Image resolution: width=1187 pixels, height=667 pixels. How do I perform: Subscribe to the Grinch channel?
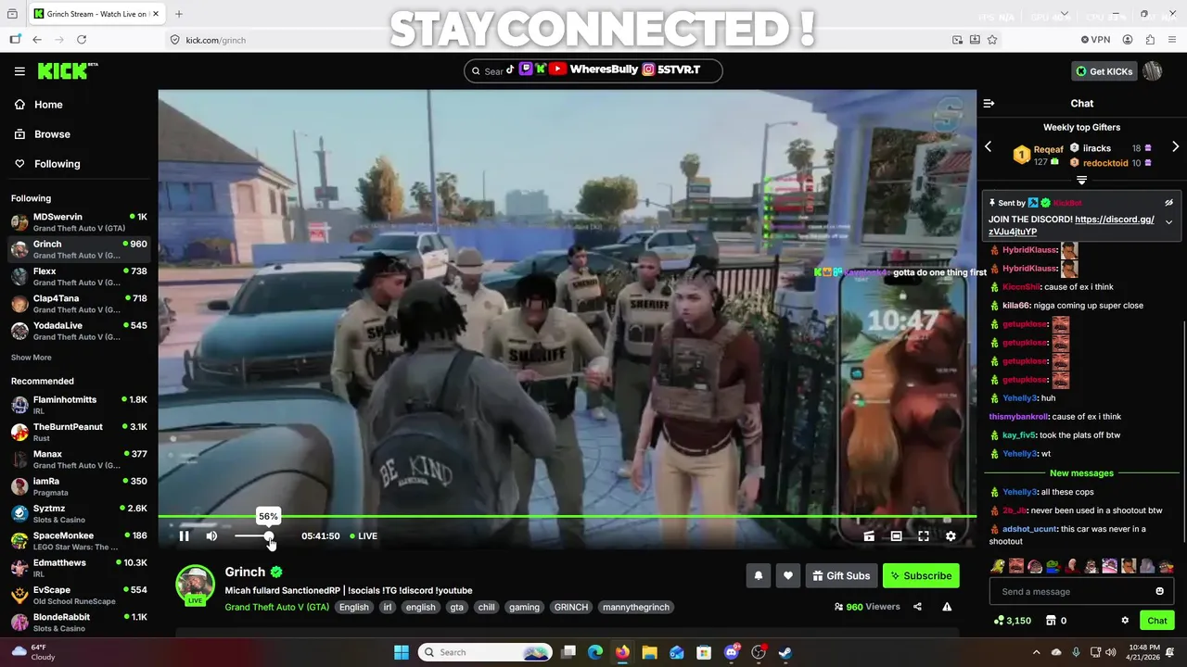pos(921,575)
